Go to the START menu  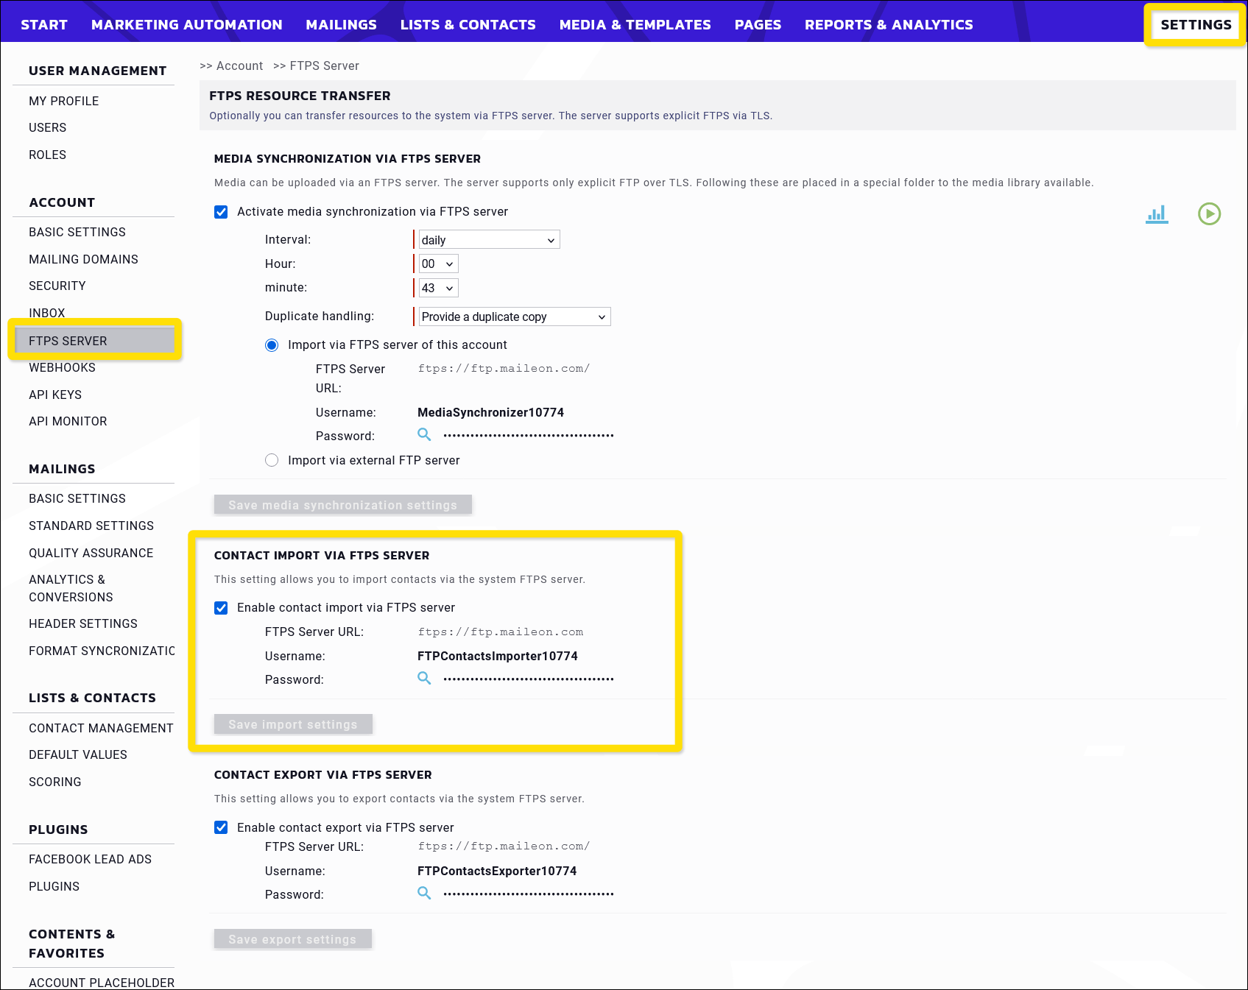tap(44, 24)
